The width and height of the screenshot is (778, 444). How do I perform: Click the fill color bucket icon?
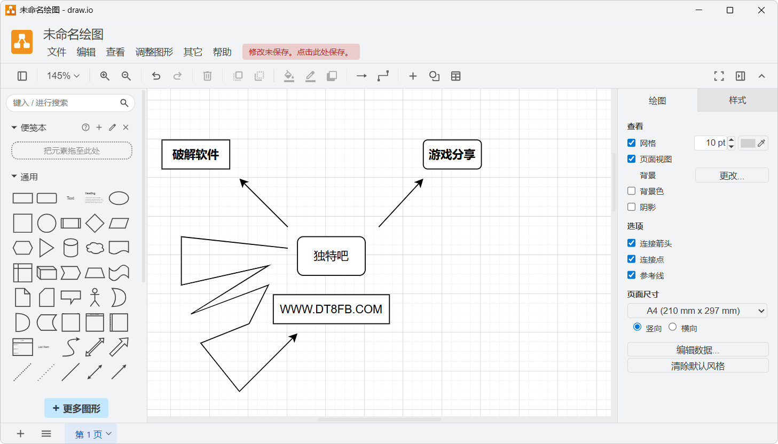pos(289,76)
